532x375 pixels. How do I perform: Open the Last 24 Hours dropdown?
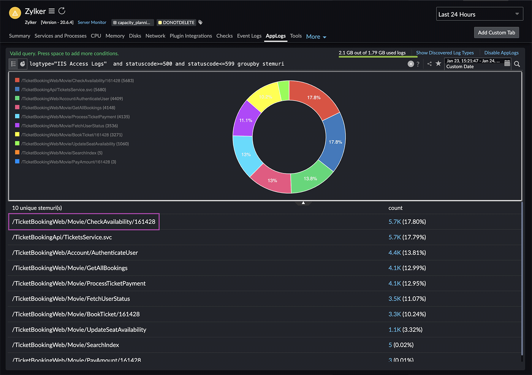[479, 14]
